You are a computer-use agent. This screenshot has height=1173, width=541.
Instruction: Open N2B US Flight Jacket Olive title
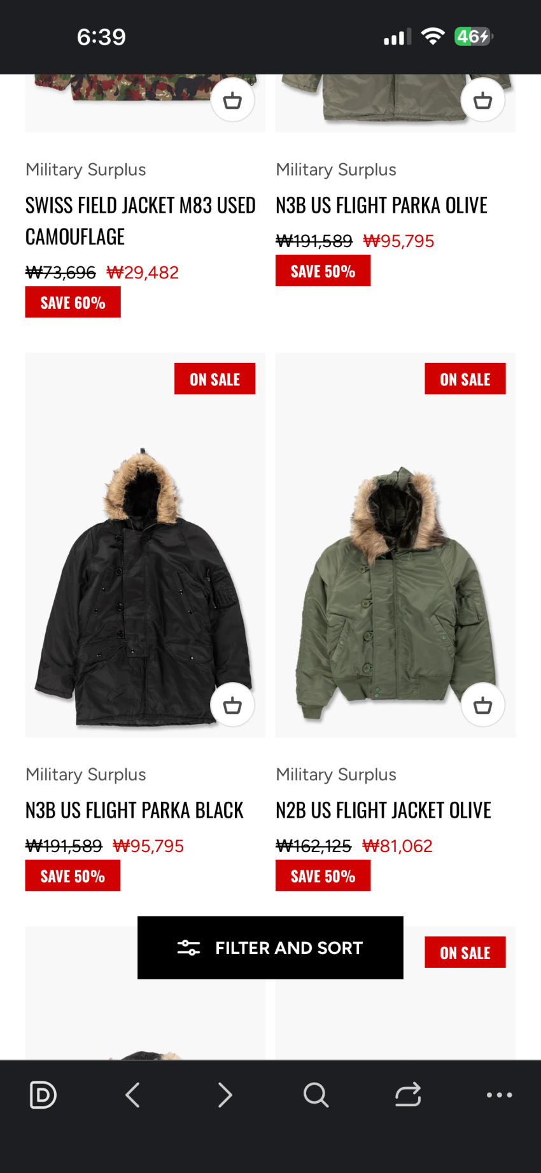[383, 810]
